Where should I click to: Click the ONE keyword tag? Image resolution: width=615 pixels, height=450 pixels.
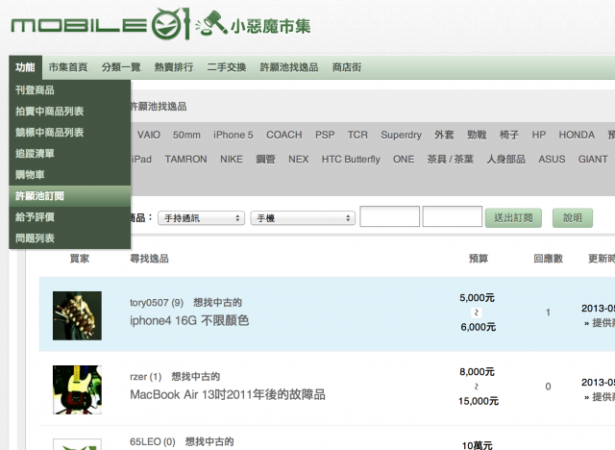pyautogui.click(x=404, y=160)
